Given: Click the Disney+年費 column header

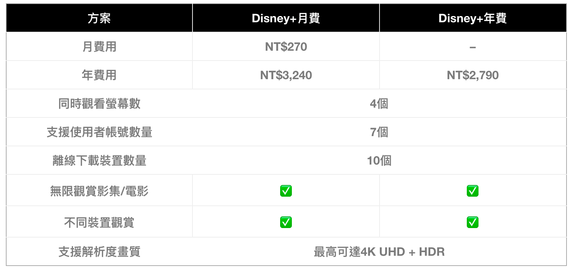Looking at the screenshot, I should pyautogui.click(x=473, y=19).
